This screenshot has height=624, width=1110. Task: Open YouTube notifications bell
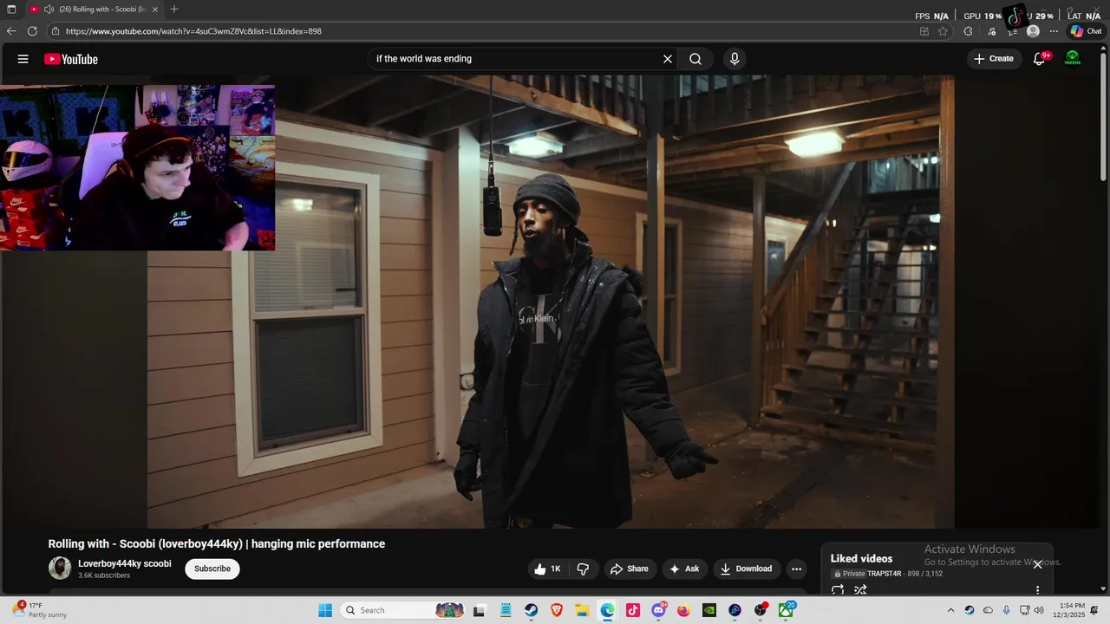[1040, 59]
